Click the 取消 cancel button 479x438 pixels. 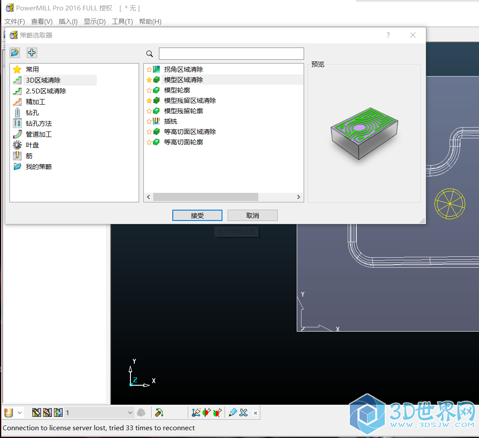pyautogui.click(x=253, y=215)
